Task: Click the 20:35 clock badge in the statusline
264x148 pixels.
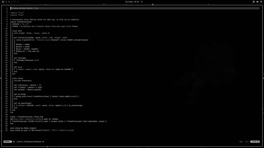Action: (x=255, y=141)
